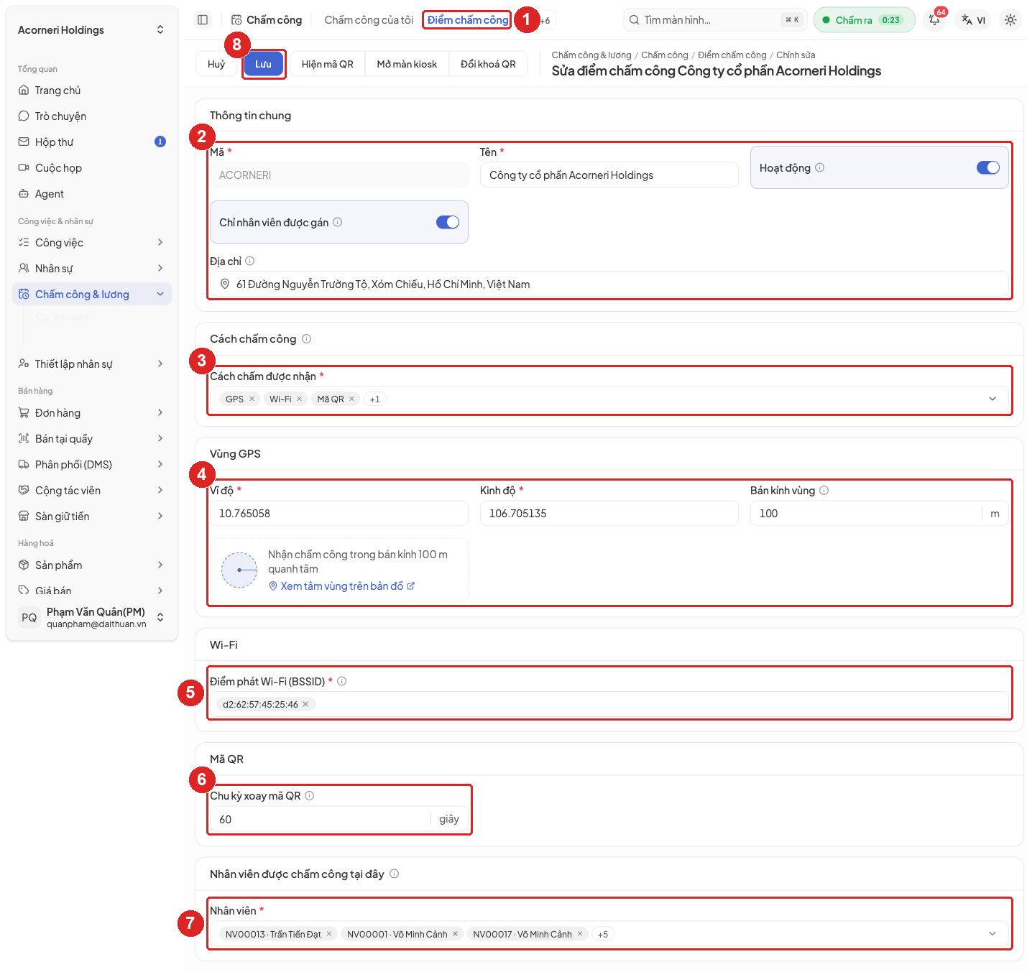The height and width of the screenshot is (972, 1027).
Task: Open language selector VI icon
Action: [974, 20]
